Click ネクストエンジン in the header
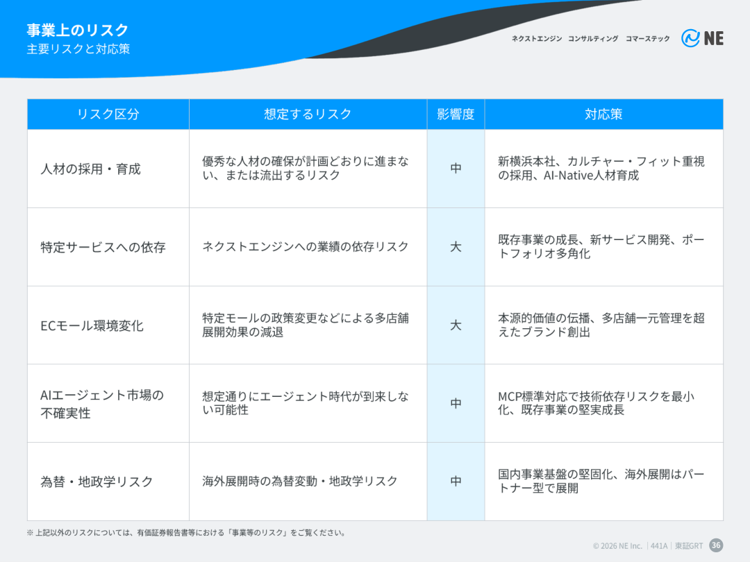 click(x=537, y=39)
